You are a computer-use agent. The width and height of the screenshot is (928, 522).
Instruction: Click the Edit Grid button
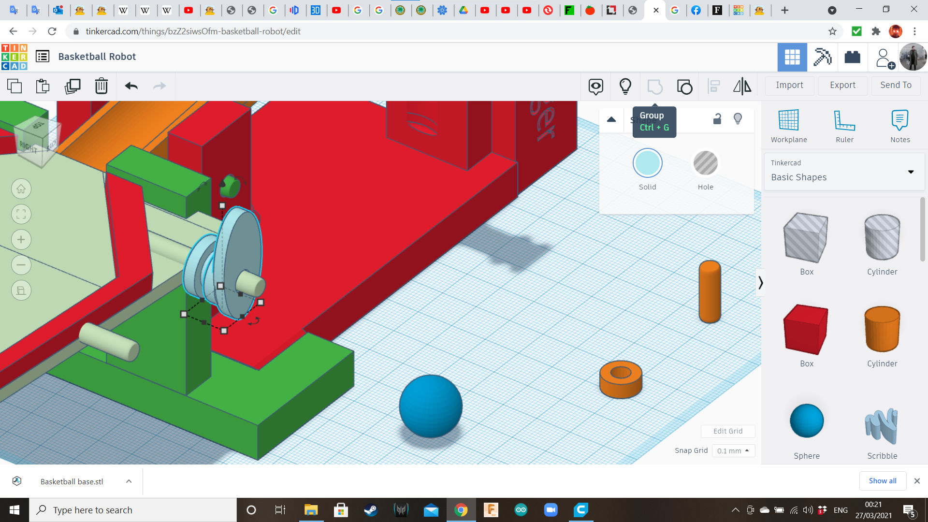(x=727, y=431)
